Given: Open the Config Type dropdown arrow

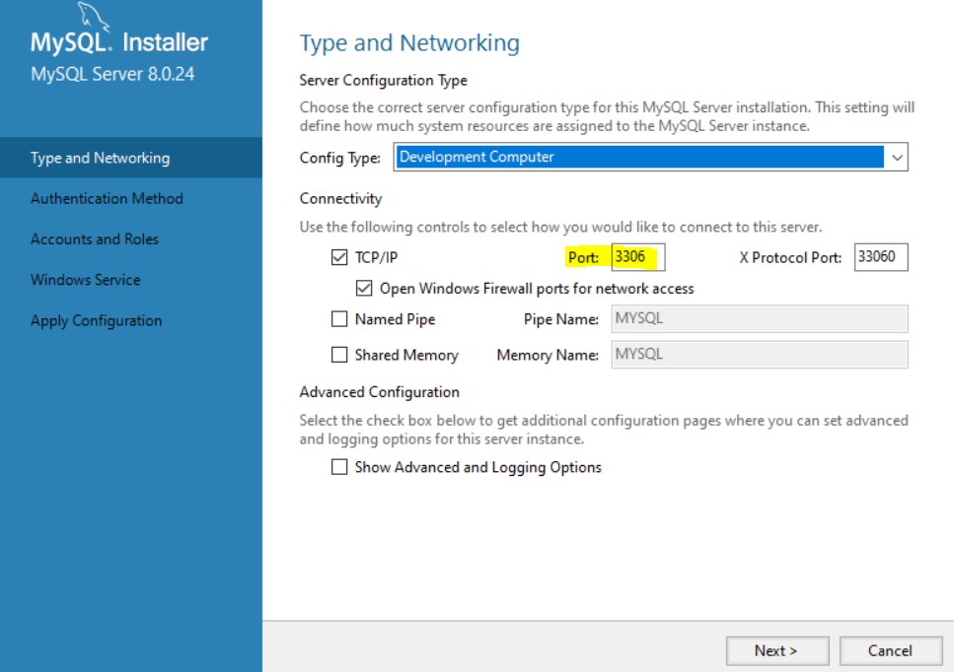Looking at the screenshot, I should [x=897, y=158].
